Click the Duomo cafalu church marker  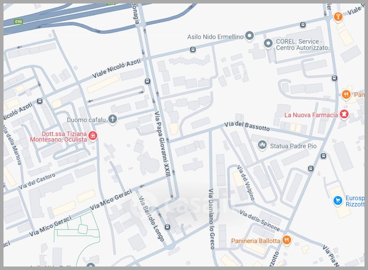tap(112, 119)
